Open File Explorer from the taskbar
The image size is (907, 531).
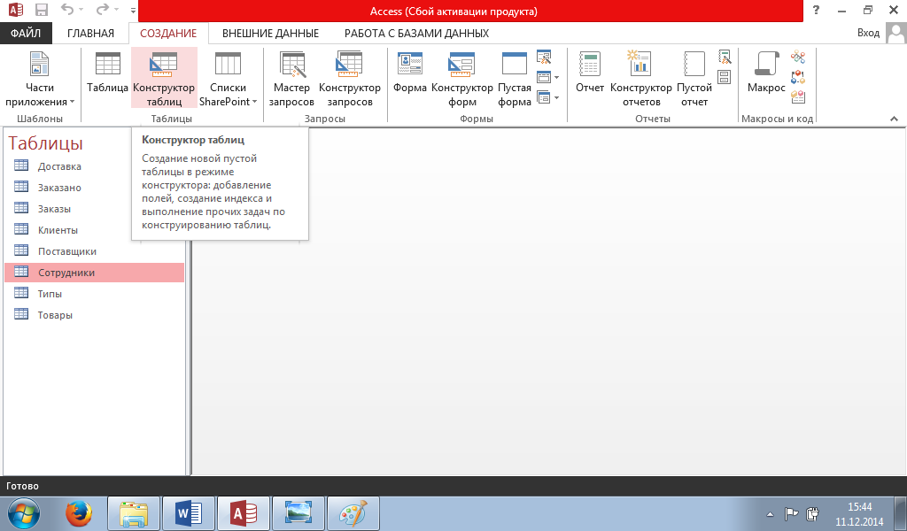coord(134,513)
